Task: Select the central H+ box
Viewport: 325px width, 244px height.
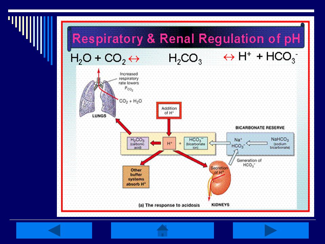Action: point(169,143)
